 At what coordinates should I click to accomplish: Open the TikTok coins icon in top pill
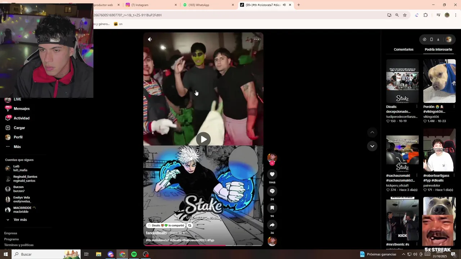tap(425, 40)
